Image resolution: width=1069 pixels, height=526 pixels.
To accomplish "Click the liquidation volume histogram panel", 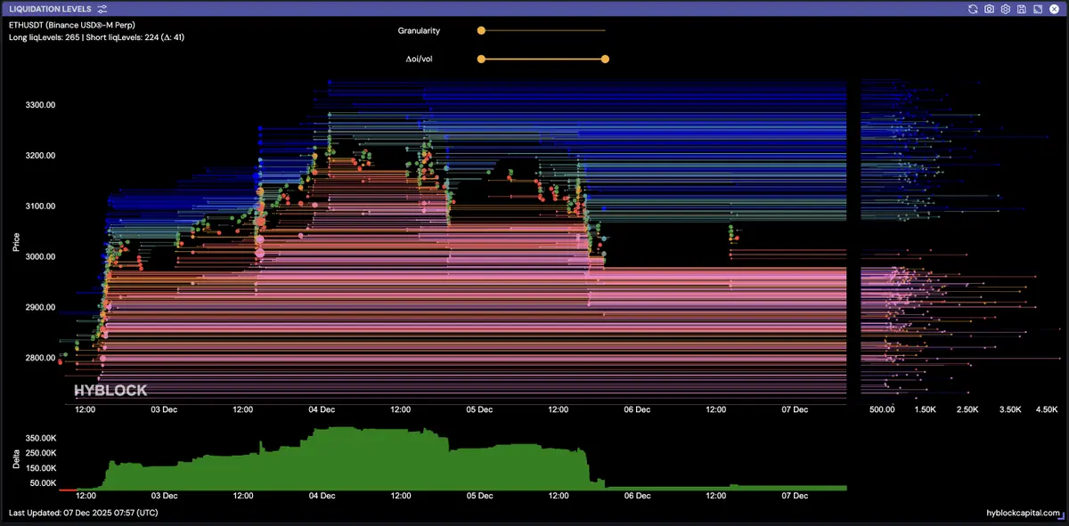I will pos(960,239).
